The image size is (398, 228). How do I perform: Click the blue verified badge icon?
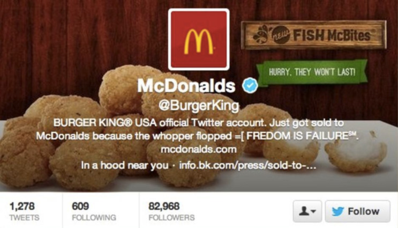250,85
